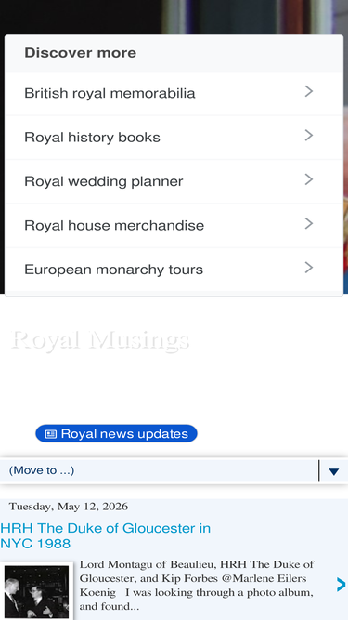Screen dimensions: 348x620
Task: Click chevron beside British royal memorabilia
Action: pos(309,91)
